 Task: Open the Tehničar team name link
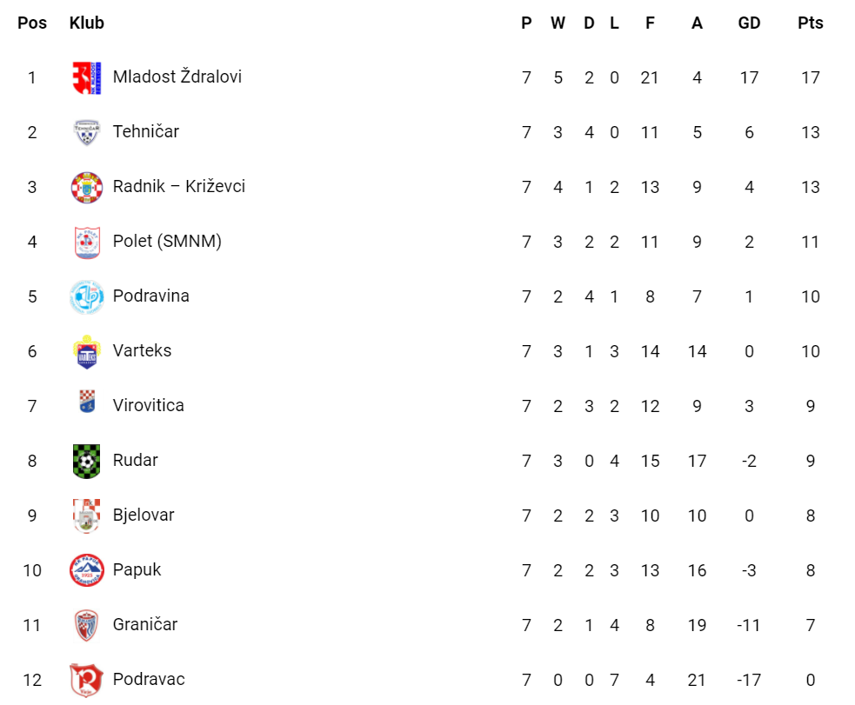pyautogui.click(x=146, y=131)
